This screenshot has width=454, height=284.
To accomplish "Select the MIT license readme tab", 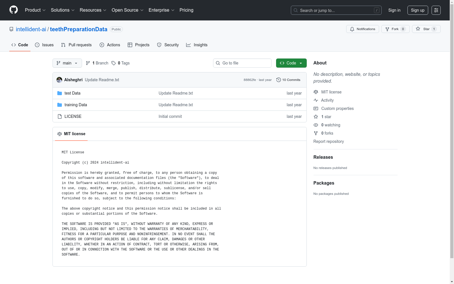I will (x=71, y=134).
